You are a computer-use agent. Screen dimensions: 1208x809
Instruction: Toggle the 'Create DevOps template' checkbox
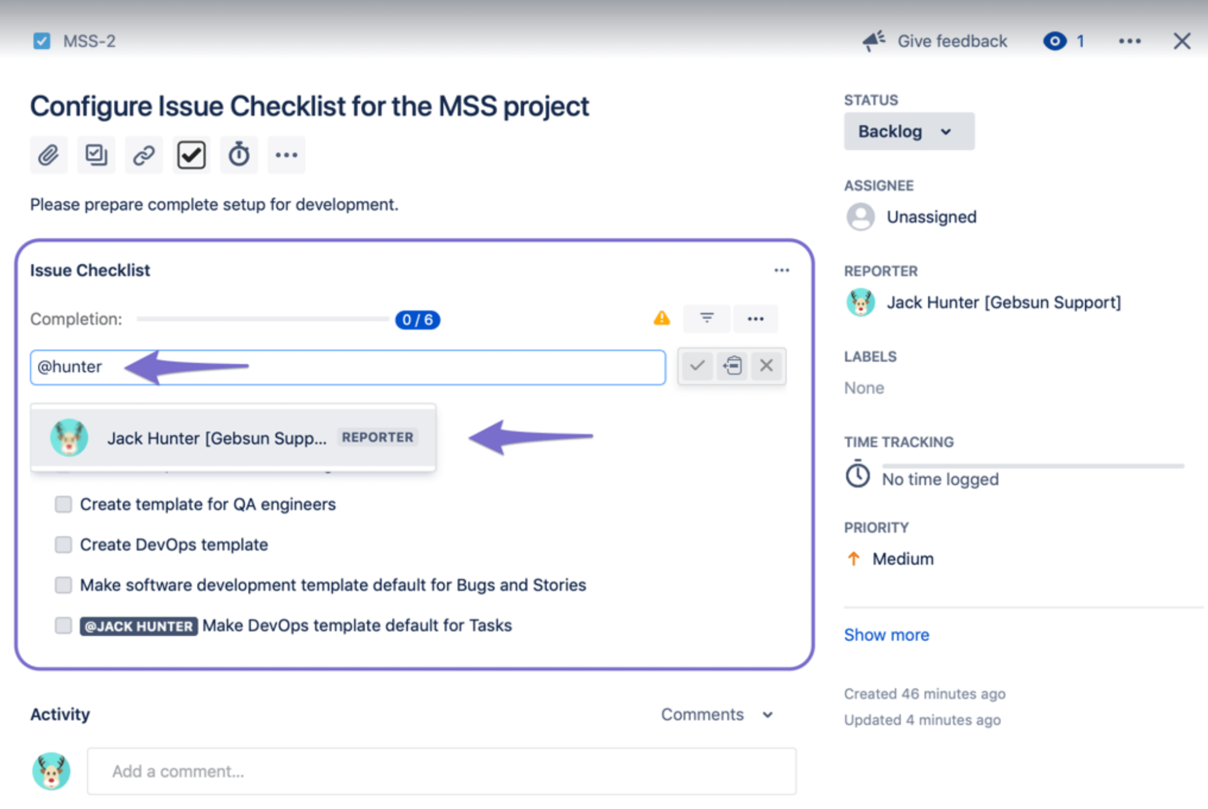click(64, 542)
